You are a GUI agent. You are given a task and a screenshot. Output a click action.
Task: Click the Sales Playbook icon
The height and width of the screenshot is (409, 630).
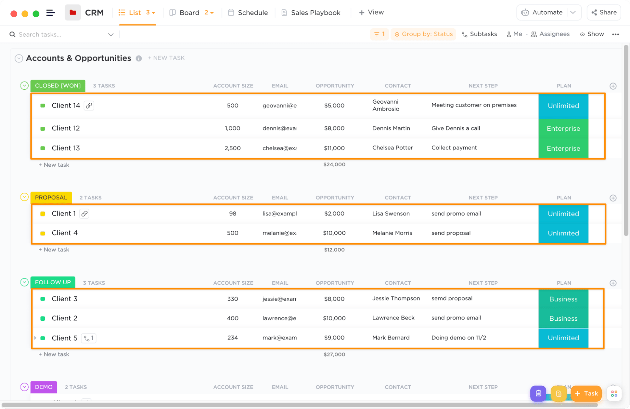pyautogui.click(x=284, y=12)
